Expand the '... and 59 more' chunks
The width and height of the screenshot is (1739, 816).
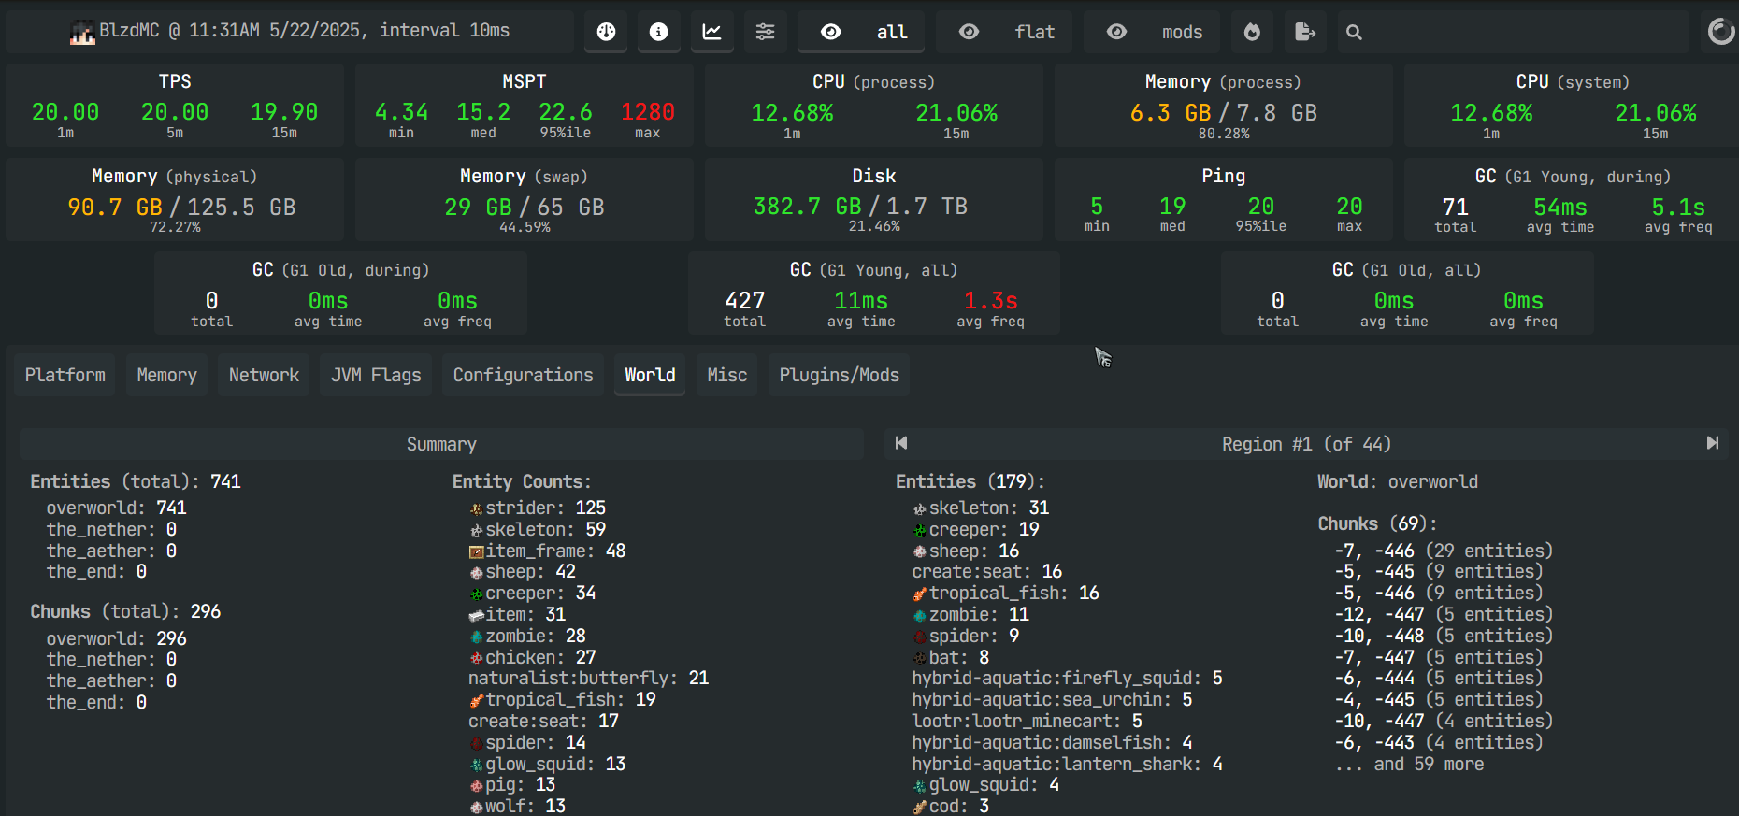[1409, 765]
